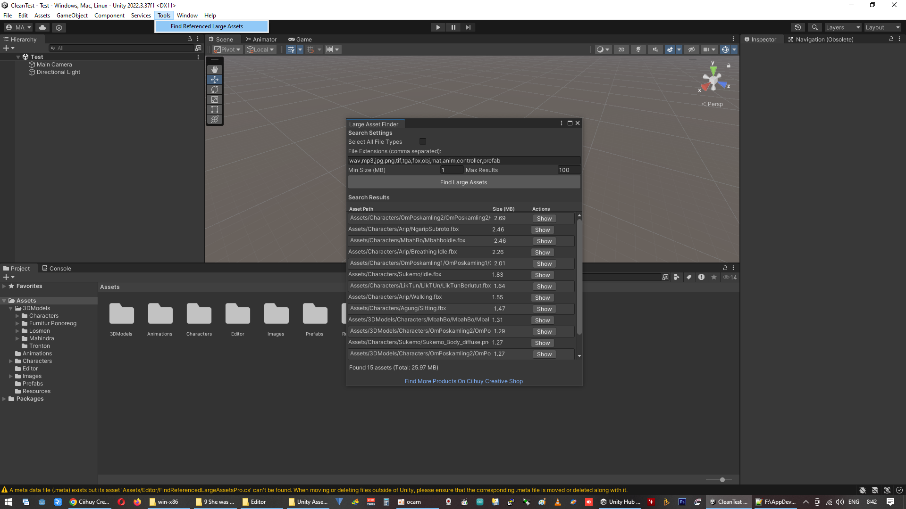The height and width of the screenshot is (509, 906).
Task: Select the Transform tool in Scene toolbar
Action: [x=215, y=119]
